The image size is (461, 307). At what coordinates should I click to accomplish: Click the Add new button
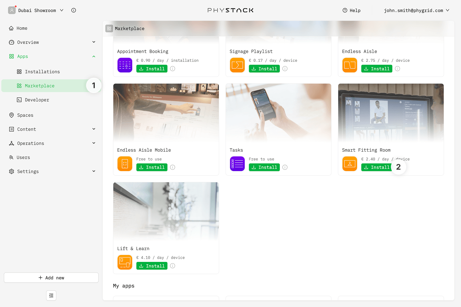click(x=51, y=278)
